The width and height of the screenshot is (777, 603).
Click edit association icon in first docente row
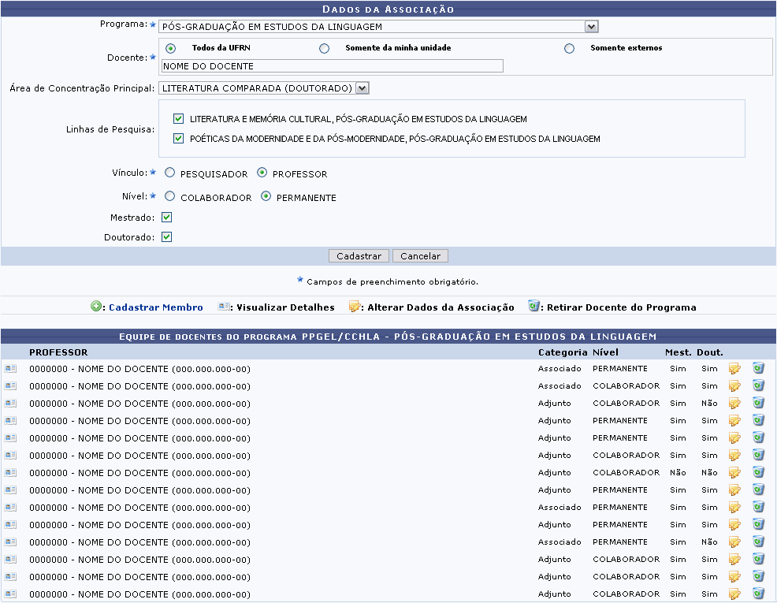click(x=734, y=369)
